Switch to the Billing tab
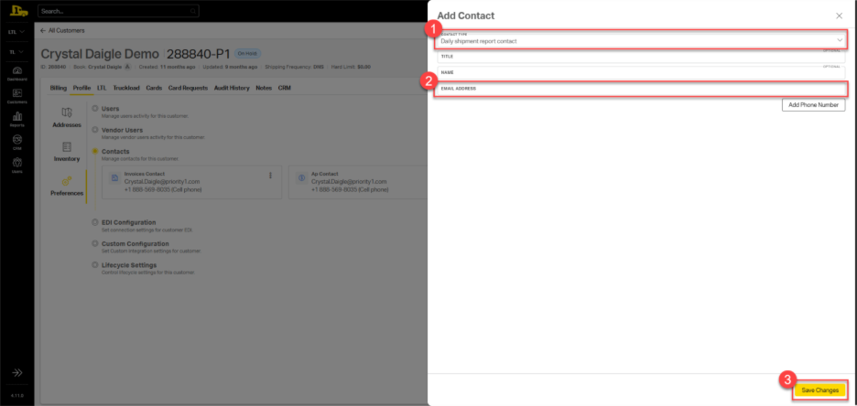This screenshot has height=406, width=857. 58,88
